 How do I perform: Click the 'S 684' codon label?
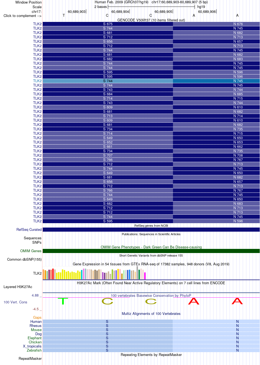(108, 94)
